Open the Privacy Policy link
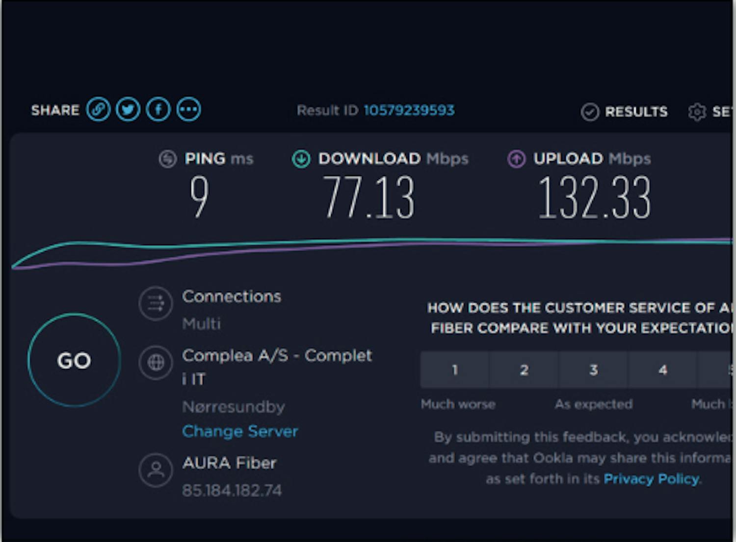 pyautogui.click(x=651, y=479)
